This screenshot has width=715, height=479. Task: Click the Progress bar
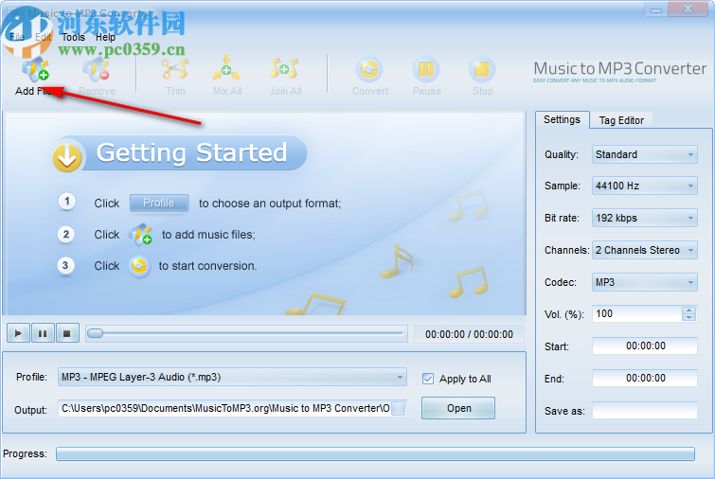[375, 454]
